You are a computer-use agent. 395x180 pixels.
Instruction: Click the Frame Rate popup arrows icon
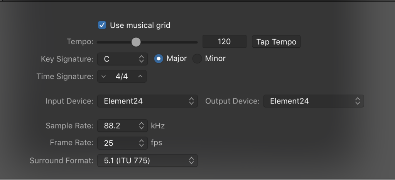coord(141,143)
